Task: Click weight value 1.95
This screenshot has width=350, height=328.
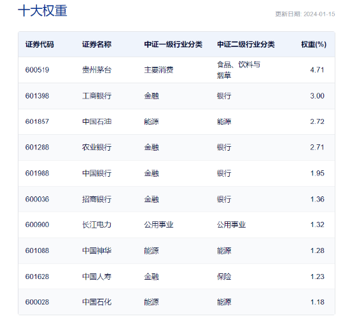Action: tap(317, 174)
